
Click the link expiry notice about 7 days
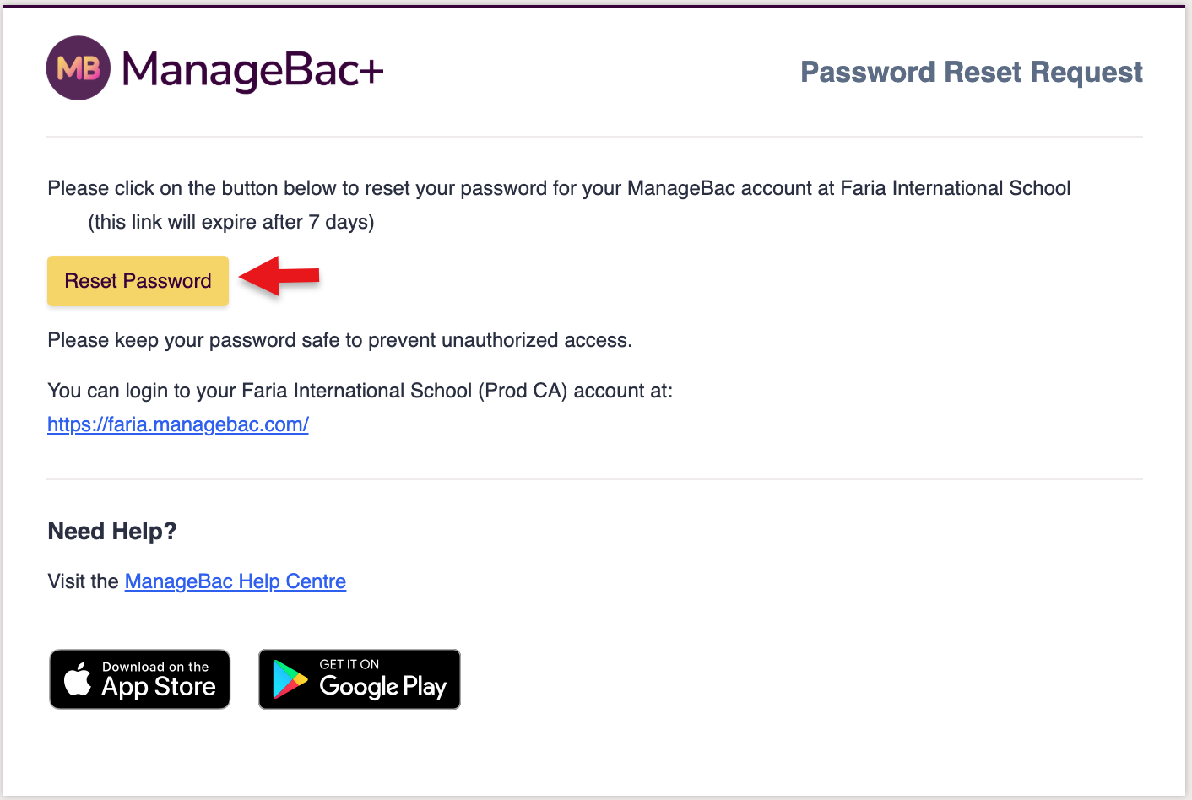[230, 222]
